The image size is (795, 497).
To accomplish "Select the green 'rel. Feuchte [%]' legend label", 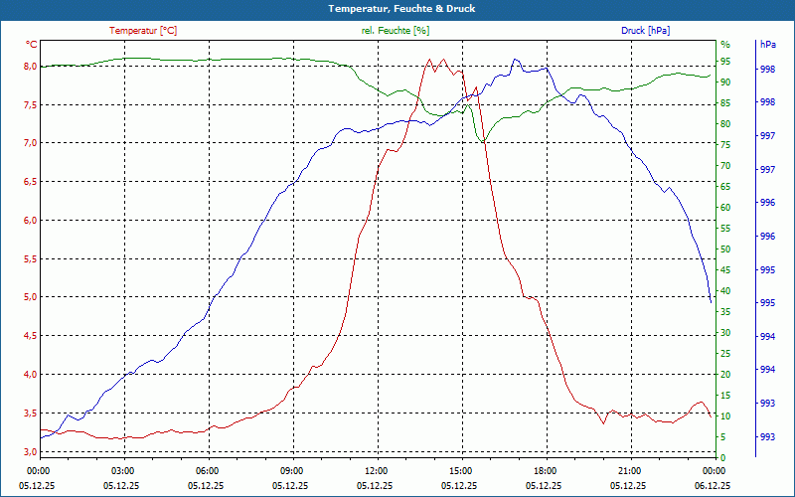I will click(395, 31).
